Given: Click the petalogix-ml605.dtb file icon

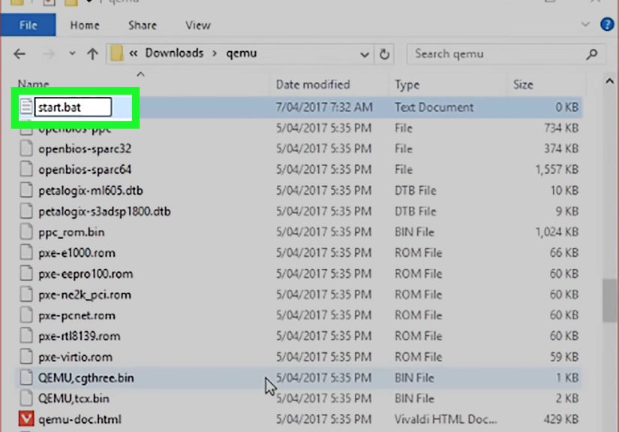Looking at the screenshot, I should pyautogui.click(x=26, y=190).
